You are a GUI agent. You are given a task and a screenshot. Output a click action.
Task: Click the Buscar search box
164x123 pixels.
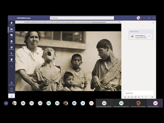82,18
